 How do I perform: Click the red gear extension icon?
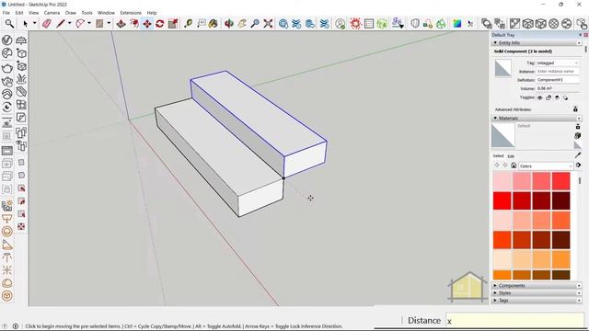click(355, 24)
